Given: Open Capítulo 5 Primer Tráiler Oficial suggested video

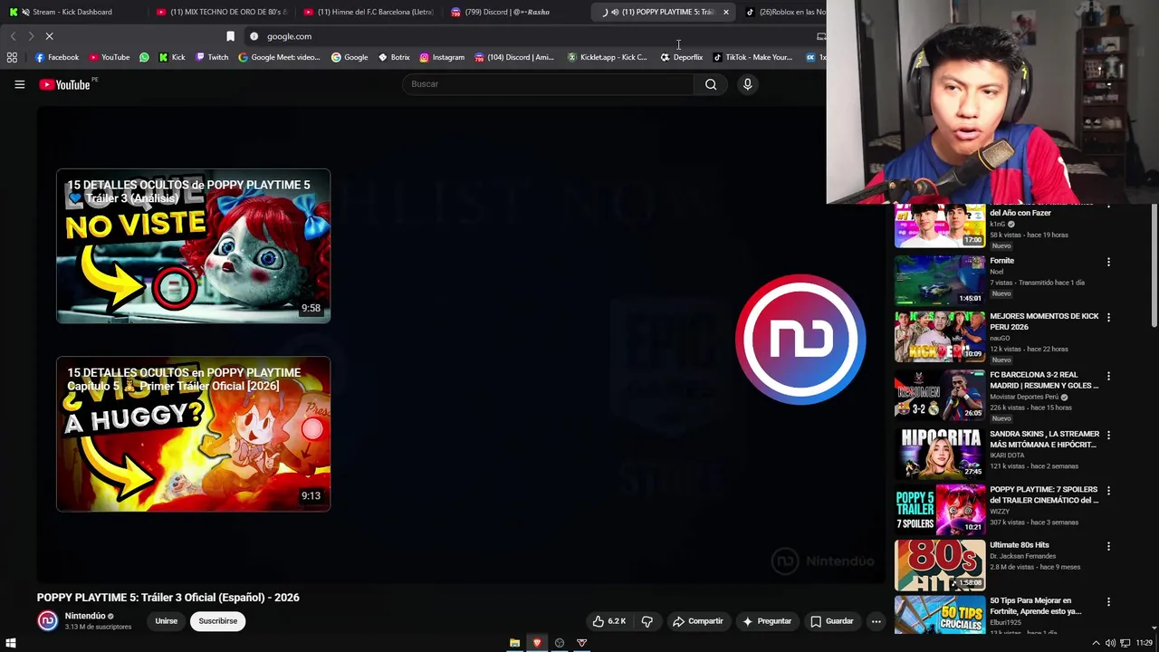Looking at the screenshot, I should [x=193, y=434].
